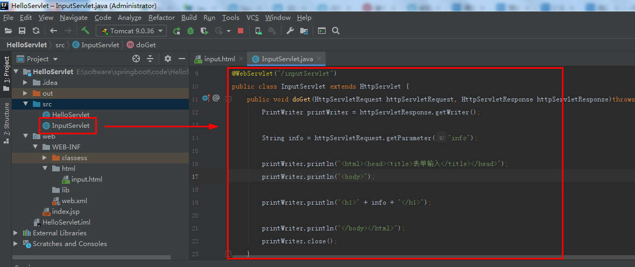Navigate forward with the right arrow
This screenshot has height=267, width=635.
pos(68,31)
